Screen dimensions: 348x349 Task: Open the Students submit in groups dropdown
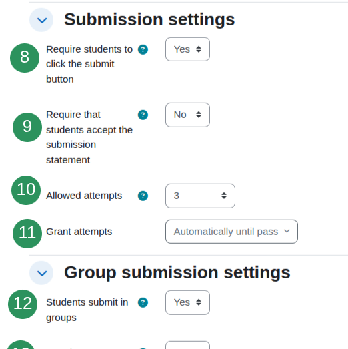pos(188,302)
